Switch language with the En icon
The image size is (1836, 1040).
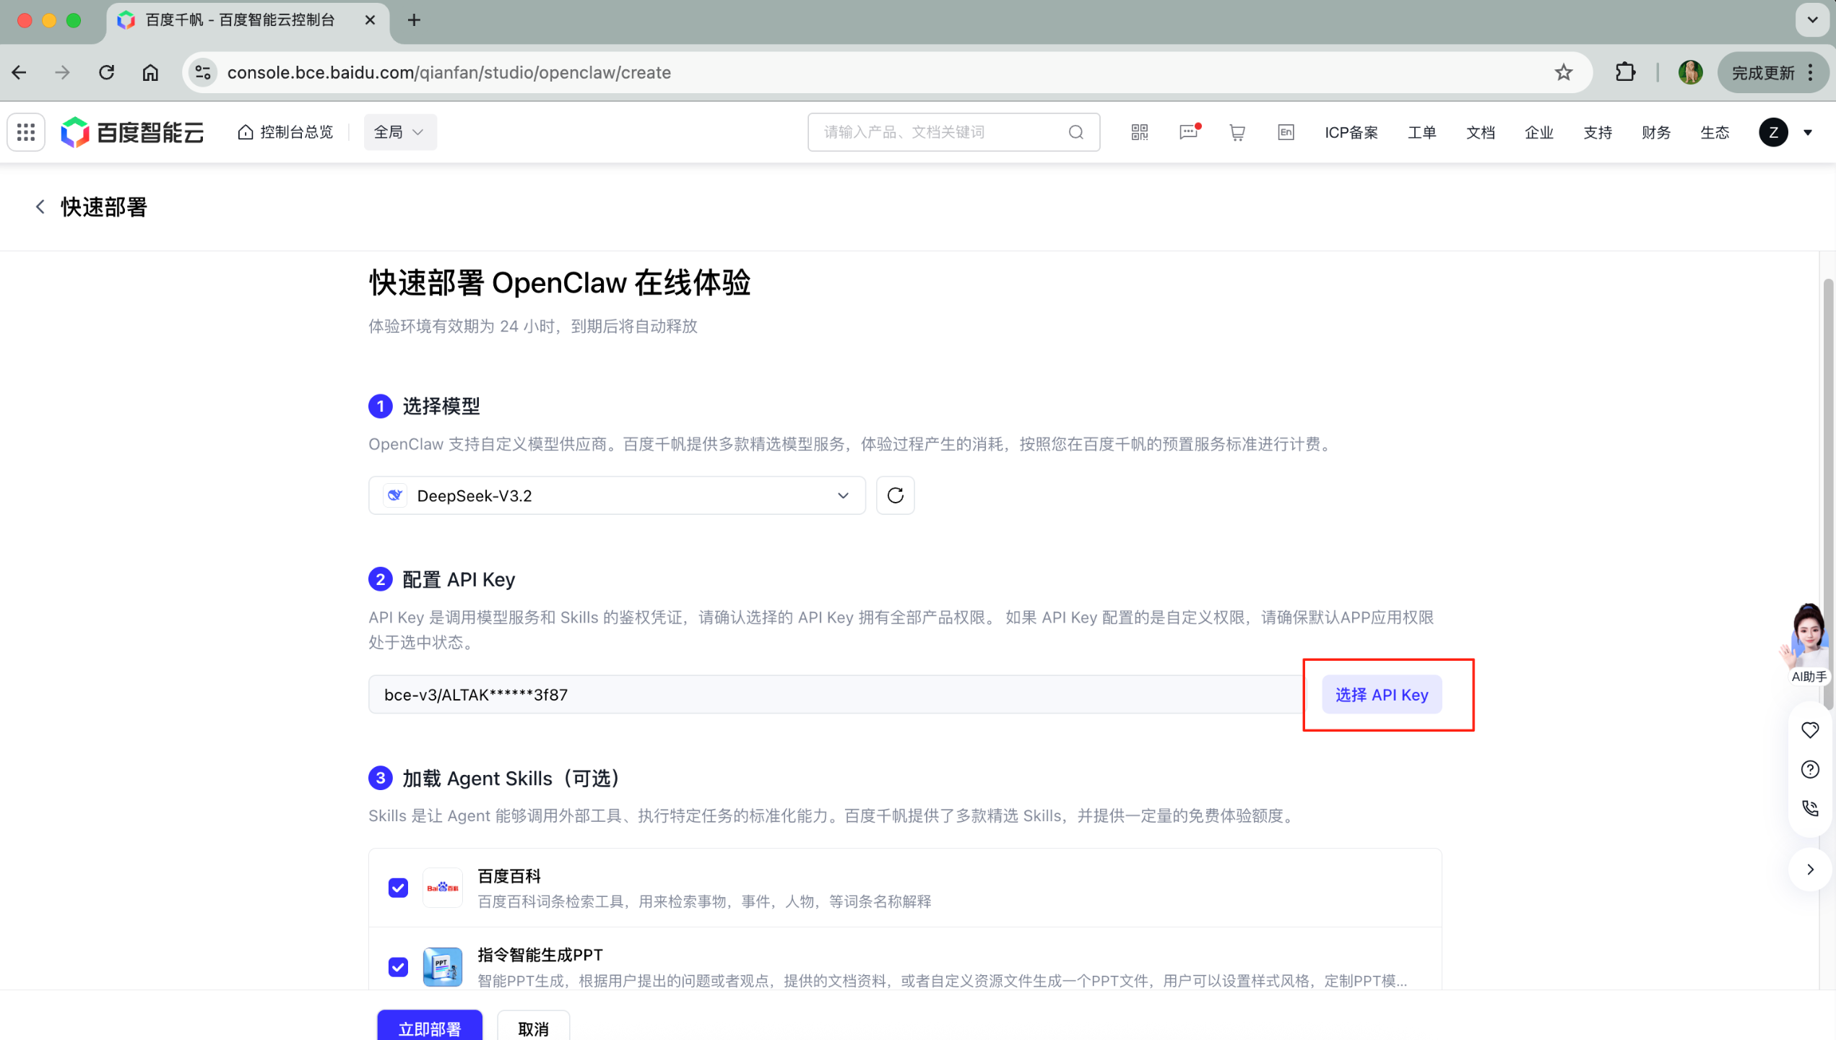click(x=1286, y=132)
